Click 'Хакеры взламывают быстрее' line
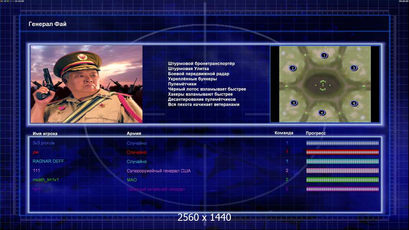Screen dimensions: 409x230 click(x=200, y=94)
